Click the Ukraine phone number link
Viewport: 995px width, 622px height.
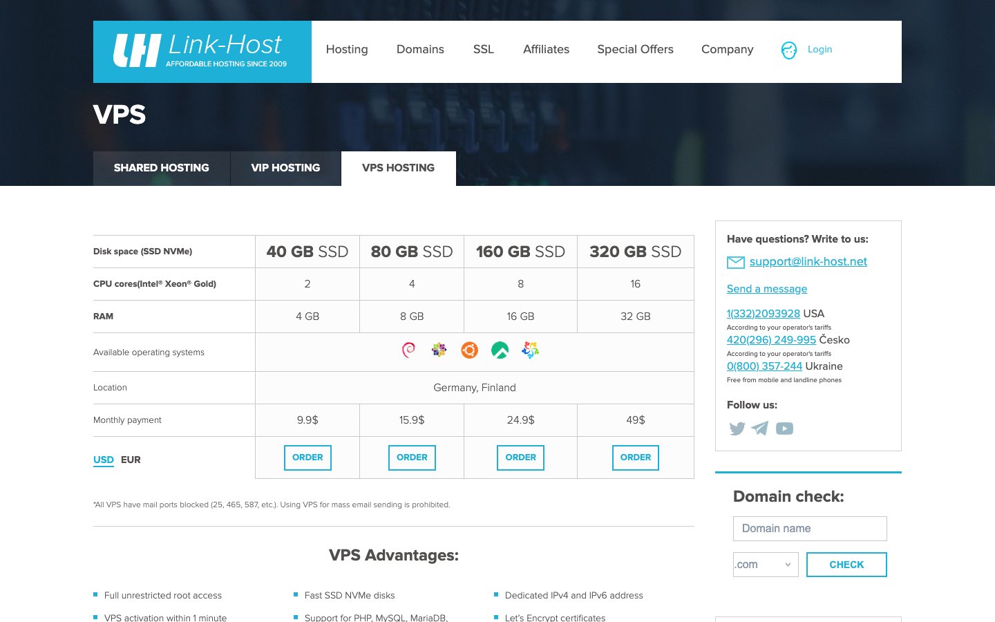click(764, 366)
